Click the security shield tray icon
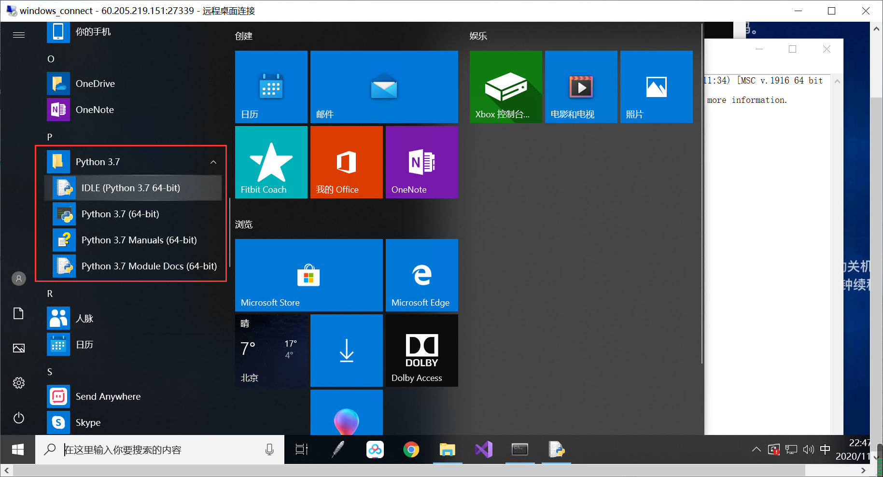883x477 pixels. coord(773,449)
